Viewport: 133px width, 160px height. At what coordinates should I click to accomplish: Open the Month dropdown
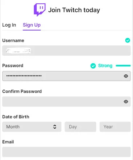coord(32,127)
